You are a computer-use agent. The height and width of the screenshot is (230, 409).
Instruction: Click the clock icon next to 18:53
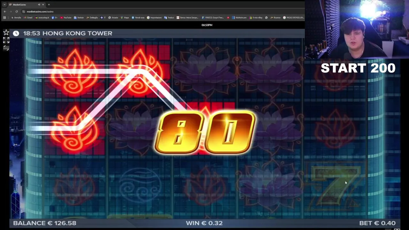[16, 33]
